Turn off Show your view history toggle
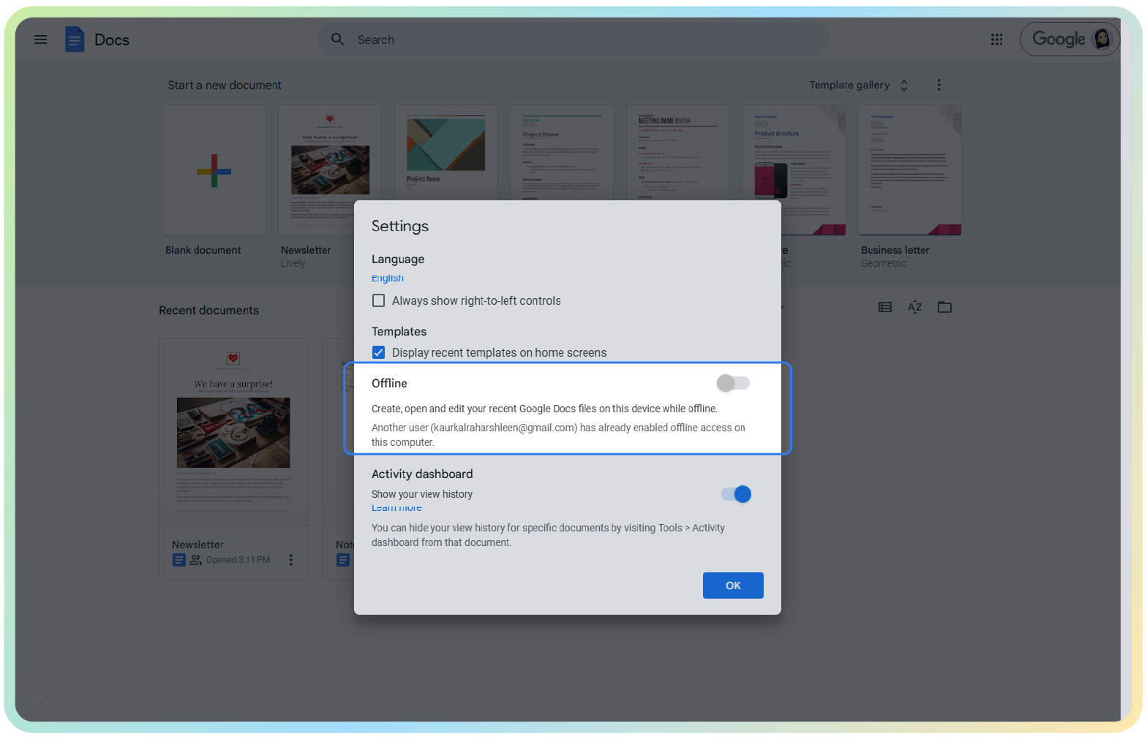 point(736,494)
